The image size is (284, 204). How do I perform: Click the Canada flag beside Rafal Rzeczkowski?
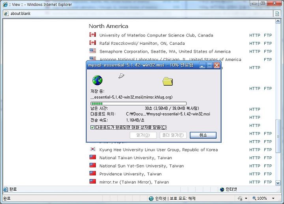click(93, 42)
